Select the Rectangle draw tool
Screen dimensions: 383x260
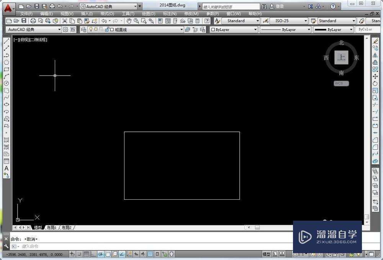(x=7, y=69)
